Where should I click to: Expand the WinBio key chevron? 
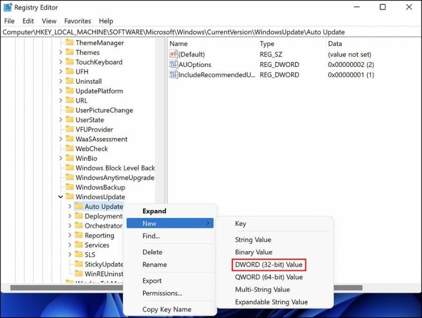click(61, 158)
